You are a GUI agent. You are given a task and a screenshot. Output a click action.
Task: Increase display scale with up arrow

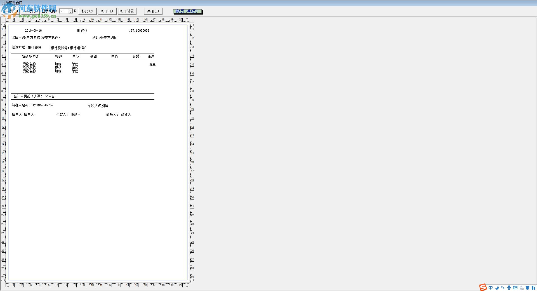[71, 10]
